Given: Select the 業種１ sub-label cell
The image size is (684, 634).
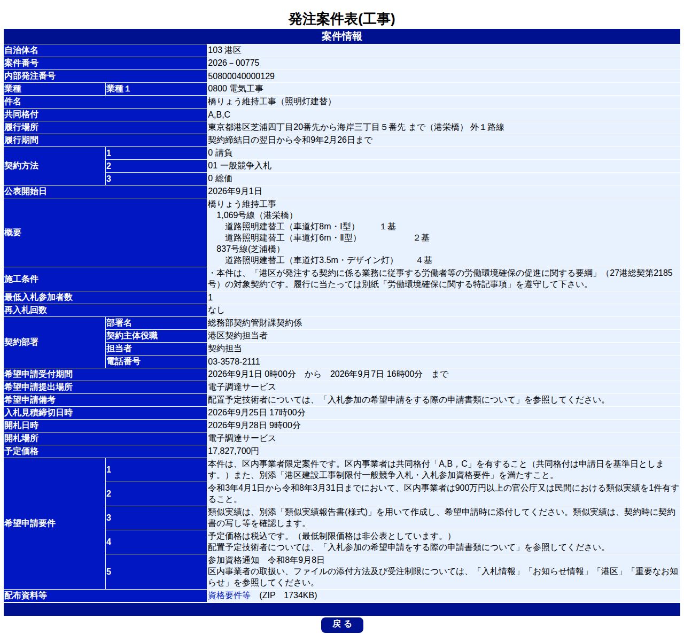Looking at the screenshot, I should coord(156,89).
